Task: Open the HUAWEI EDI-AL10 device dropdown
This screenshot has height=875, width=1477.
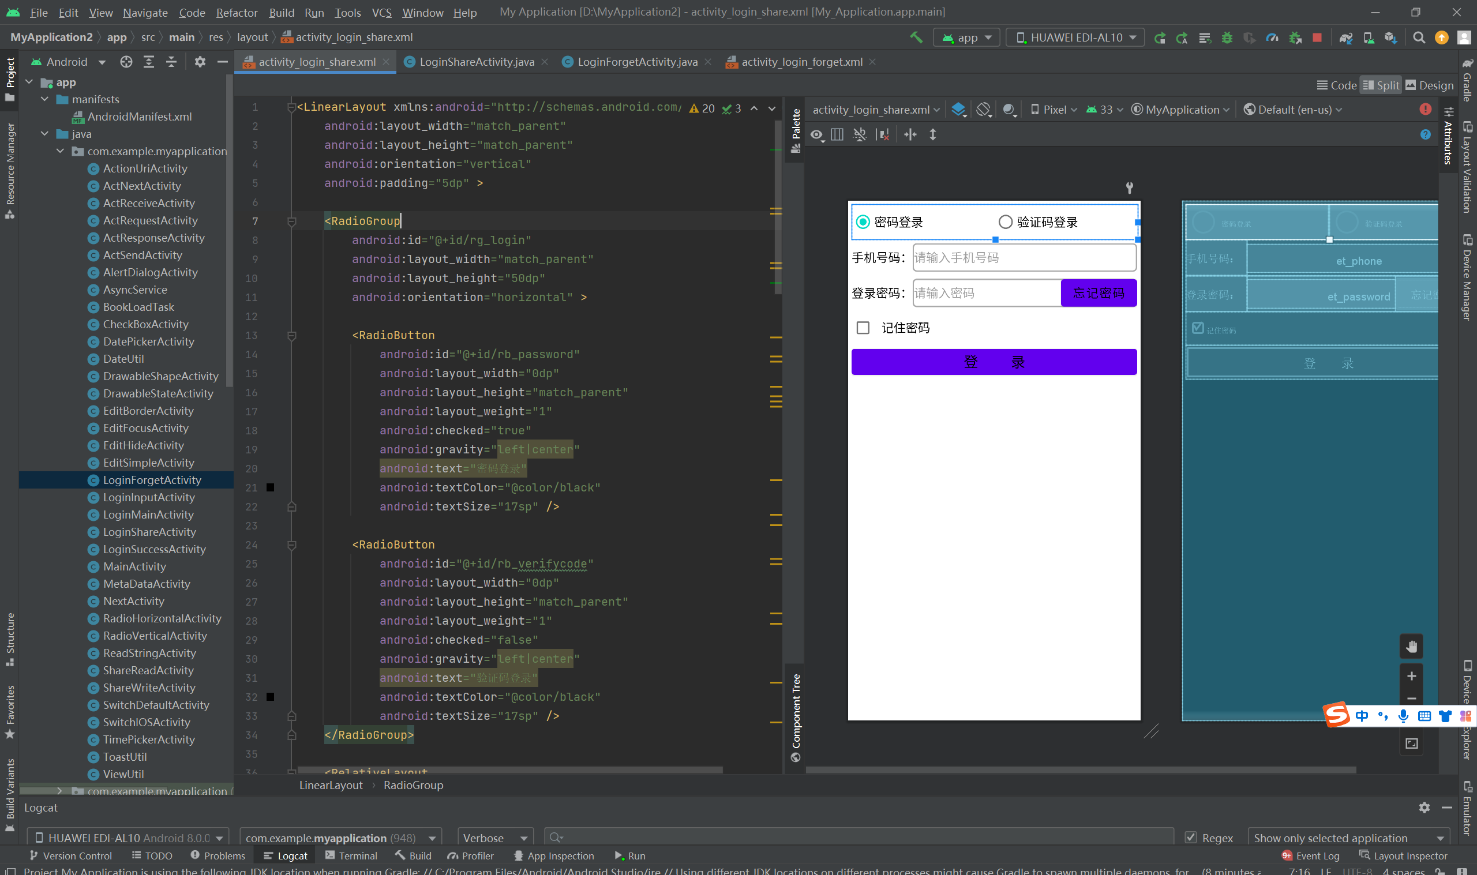Action: [x=1075, y=37]
